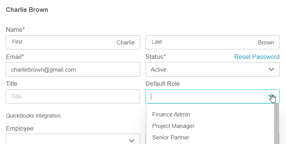Choose the Project Manager role option
286x144 pixels.
(x=173, y=126)
